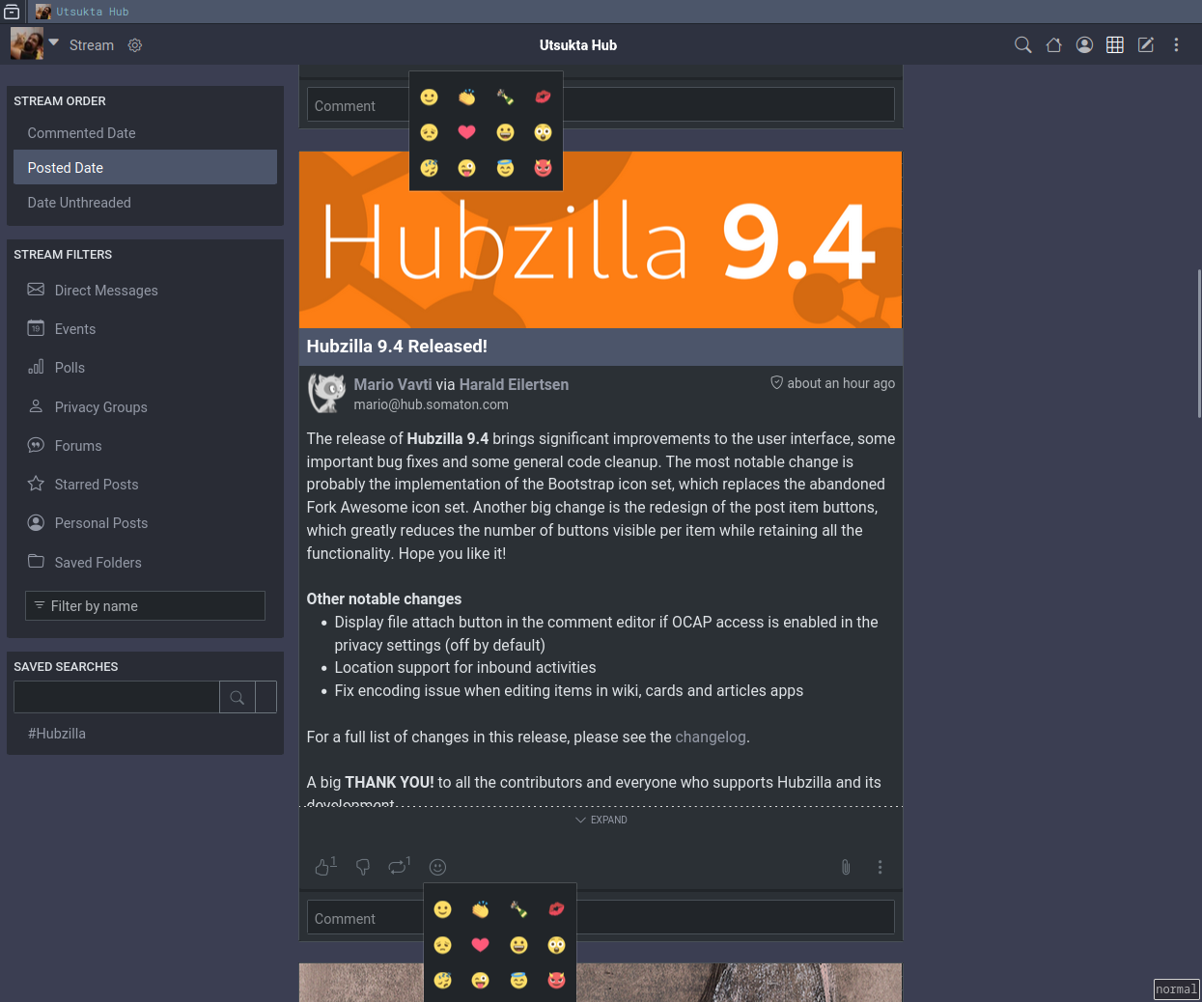
Task: Expand the Hubzilla 9.4 post content
Action: pyautogui.click(x=601, y=820)
